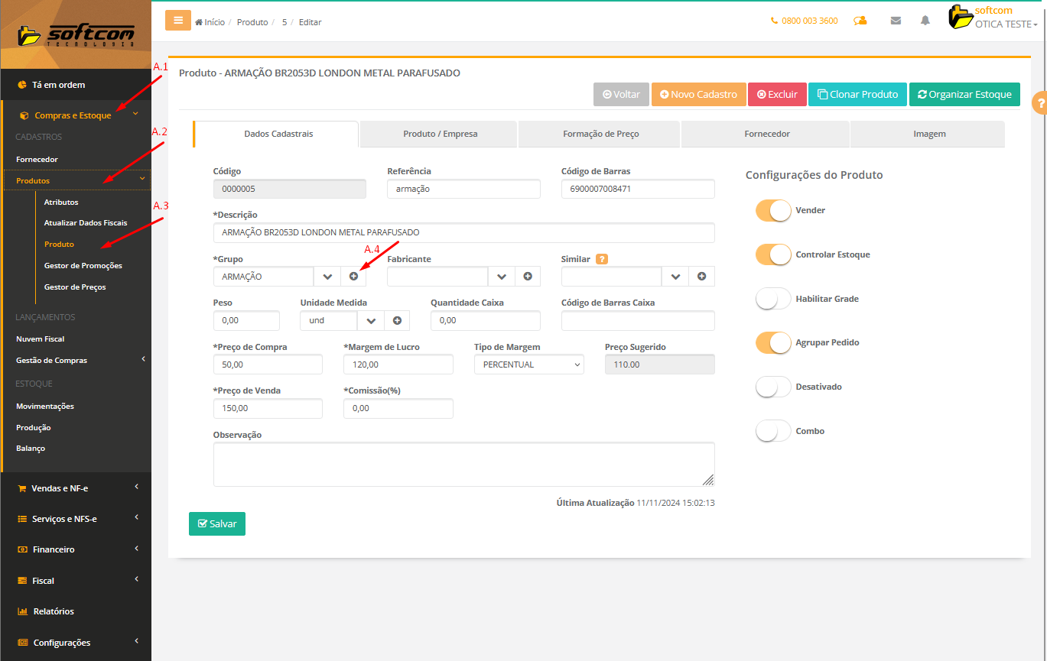Screen dimensions: 1047x661
Task: Open Gestor de Promoções in sidebar
Action: [83, 266]
